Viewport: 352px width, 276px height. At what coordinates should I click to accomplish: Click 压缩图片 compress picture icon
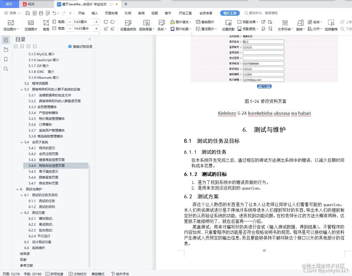point(31,23)
